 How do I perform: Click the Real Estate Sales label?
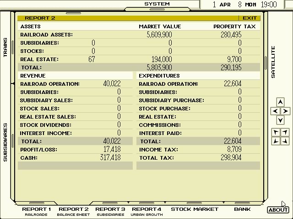(x=48, y=117)
